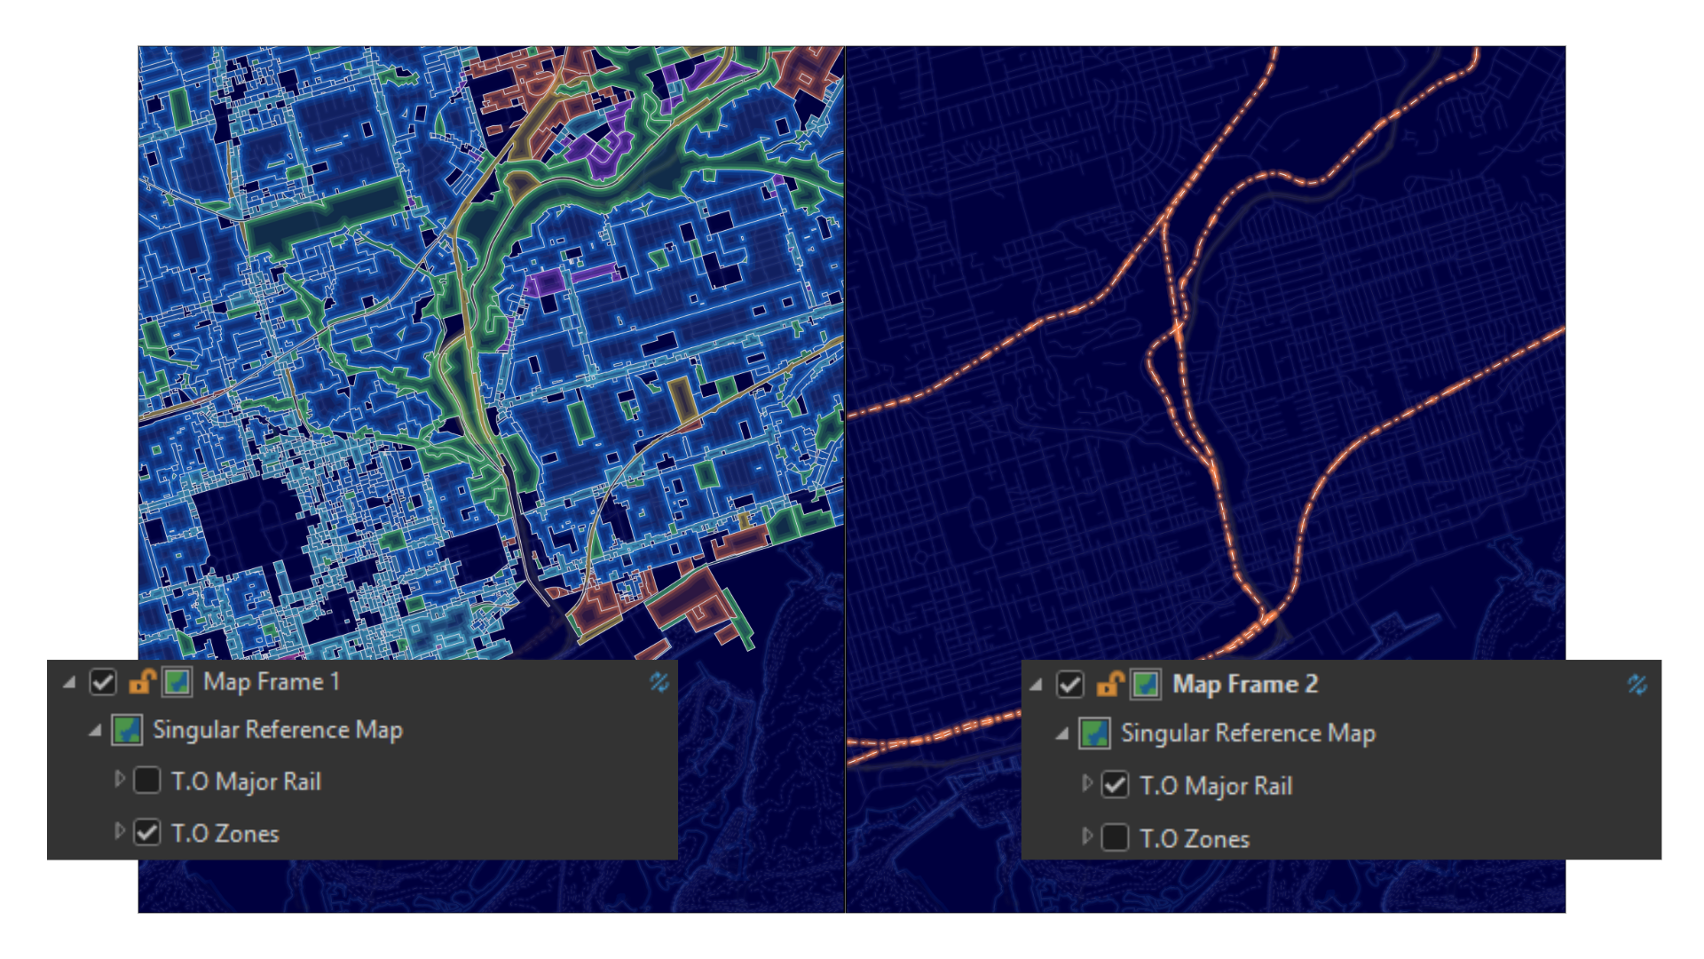Viewport: 1704px width, 959px height.
Task: Expand T.O Zones under Map Frame 2
Action: 1086,836
